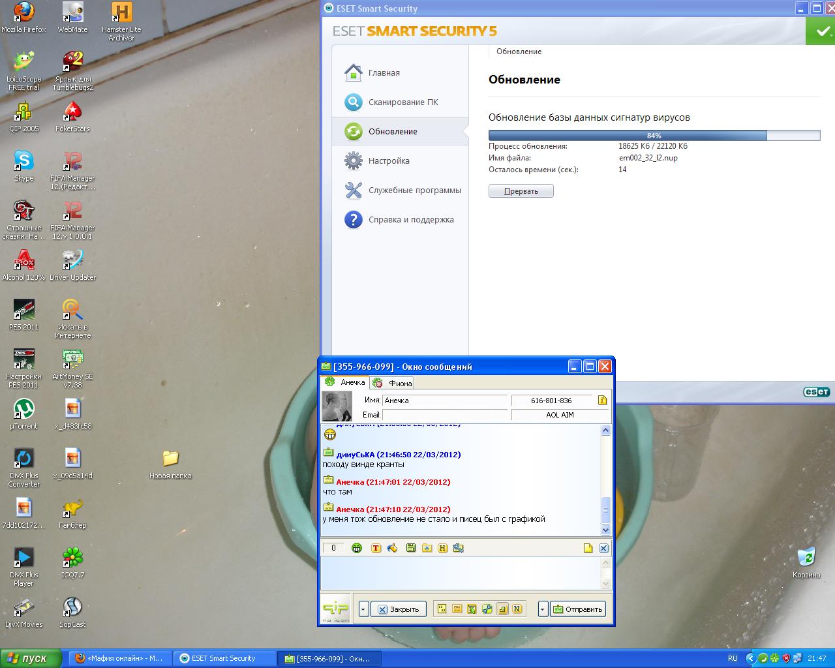Image resolution: width=835 pixels, height=668 pixels.
Task: Click the Обновление breadcrumb text in ESET
Action: click(519, 52)
